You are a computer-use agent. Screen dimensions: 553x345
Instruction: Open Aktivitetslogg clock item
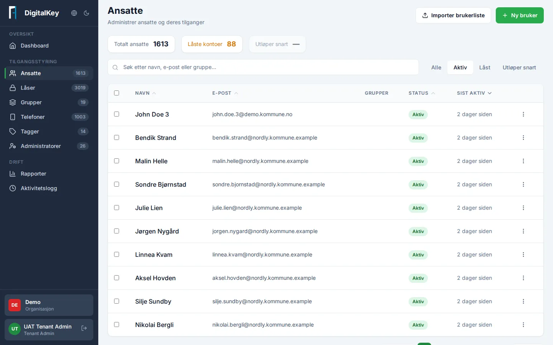pos(49,188)
